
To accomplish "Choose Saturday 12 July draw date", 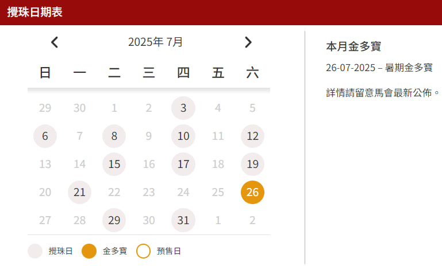I will (252, 136).
